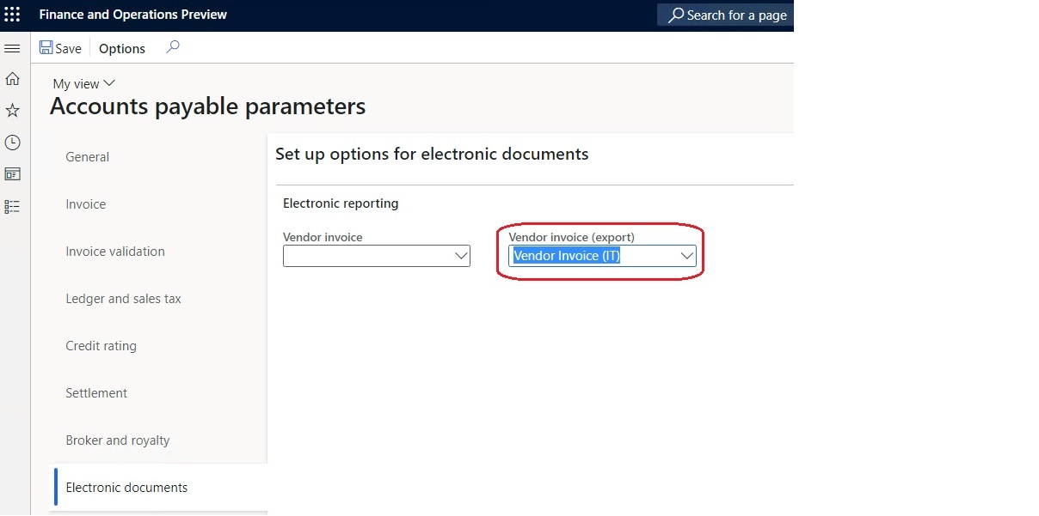Collapse the navigation pane with hamburger icon

tap(12, 48)
